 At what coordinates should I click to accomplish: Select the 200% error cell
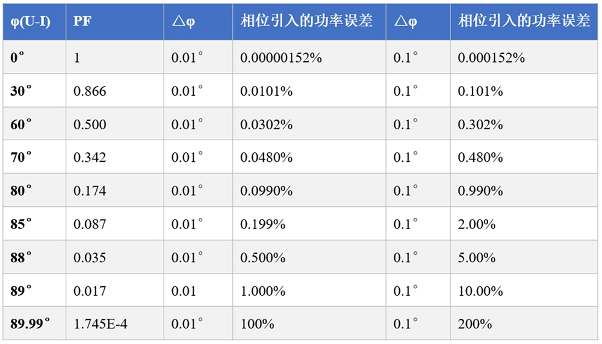click(475, 324)
